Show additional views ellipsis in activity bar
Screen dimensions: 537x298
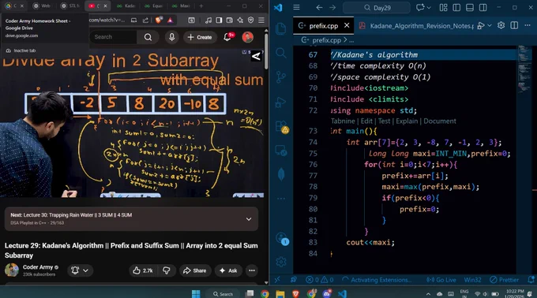tap(281, 199)
